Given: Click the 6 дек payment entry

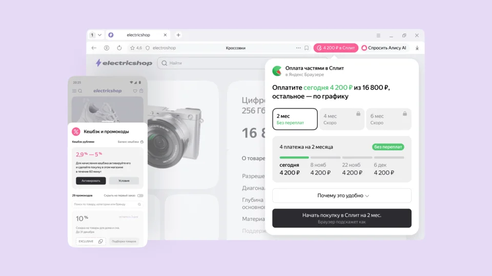Looking at the screenshot, I should point(384,169).
